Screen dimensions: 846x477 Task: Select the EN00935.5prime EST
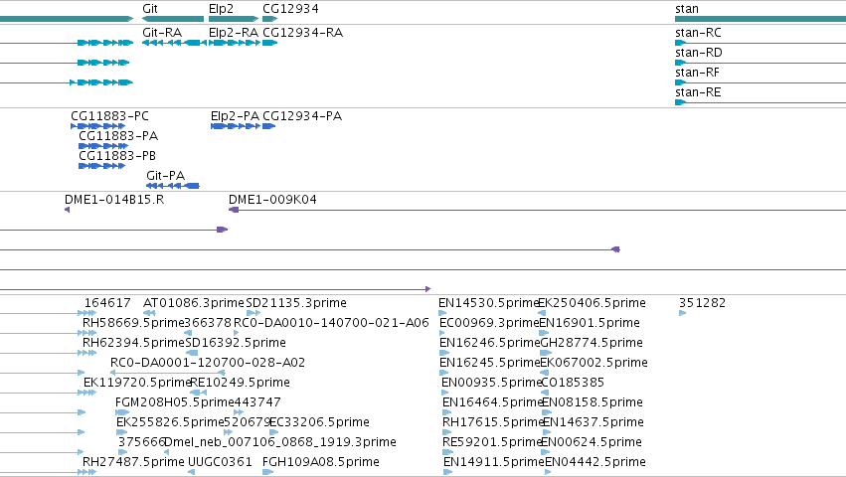point(491,383)
